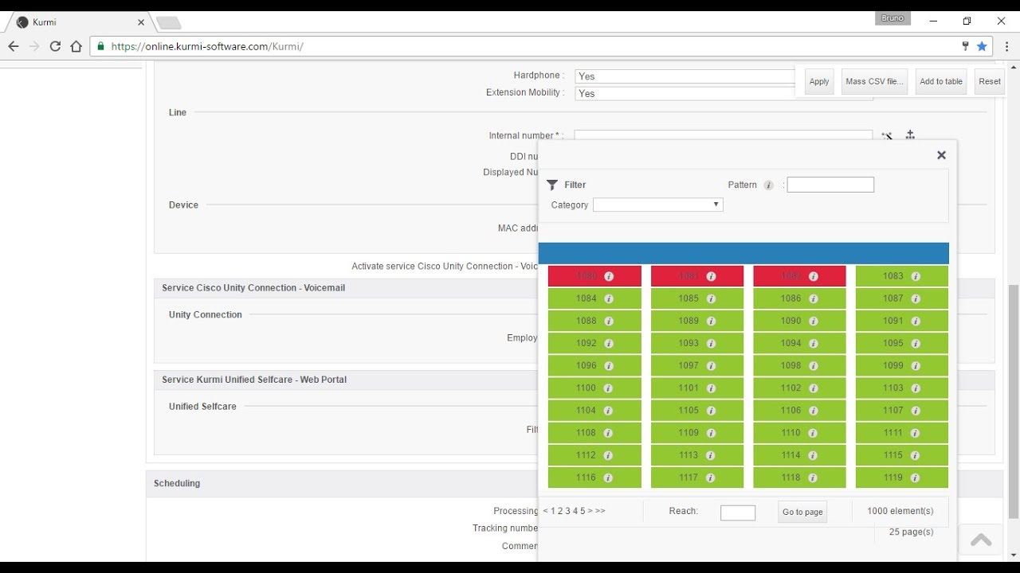Click the Go to page button

click(x=802, y=512)
